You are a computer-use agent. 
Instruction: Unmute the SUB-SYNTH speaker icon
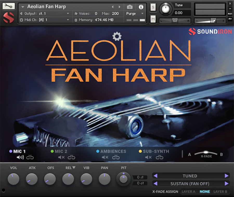[x=148, y=157]
